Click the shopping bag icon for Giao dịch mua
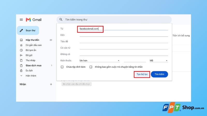 [x=21, y=65]
